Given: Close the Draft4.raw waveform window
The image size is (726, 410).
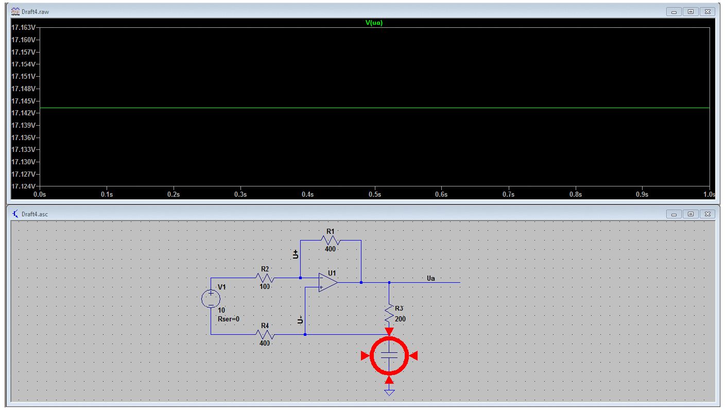Looking at the screenshot, I should (x=707, y=11).
